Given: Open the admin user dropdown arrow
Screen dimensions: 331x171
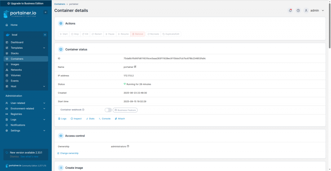Looking at the screenshot, I should pyautogui.click(x=323, y=11).
